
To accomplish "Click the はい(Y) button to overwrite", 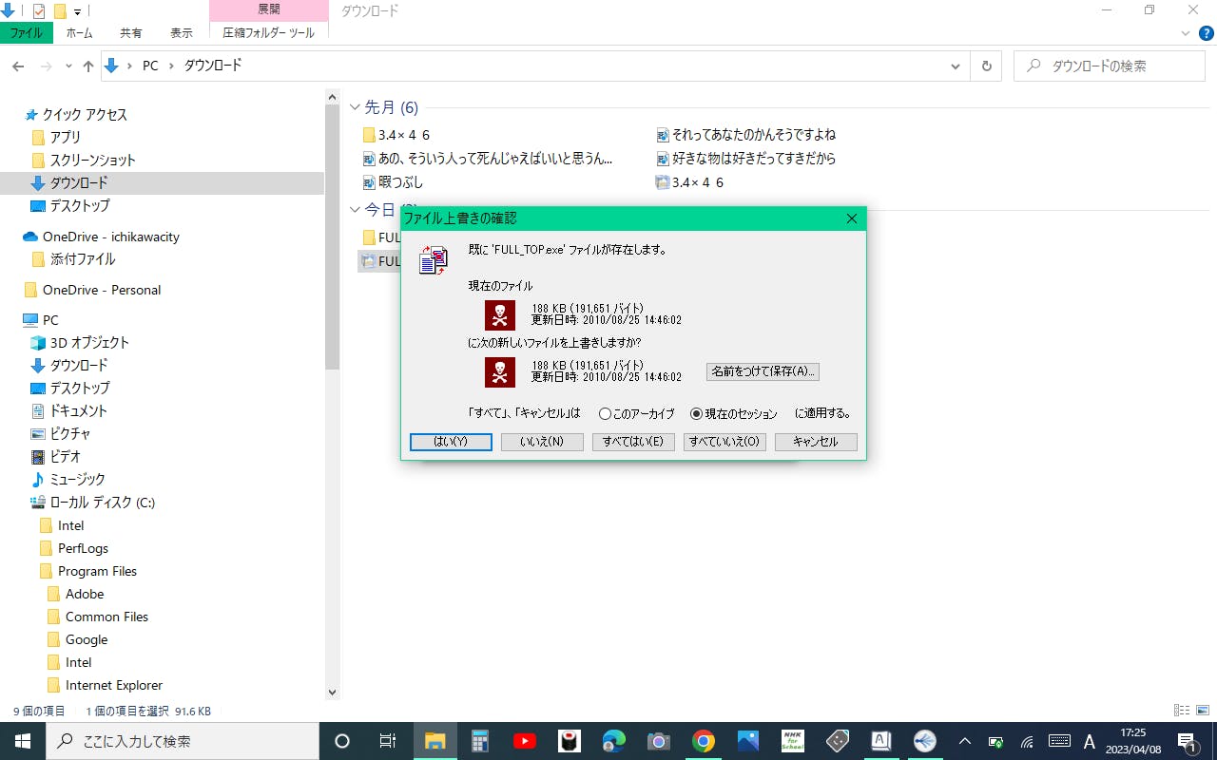I will point(451,442).
